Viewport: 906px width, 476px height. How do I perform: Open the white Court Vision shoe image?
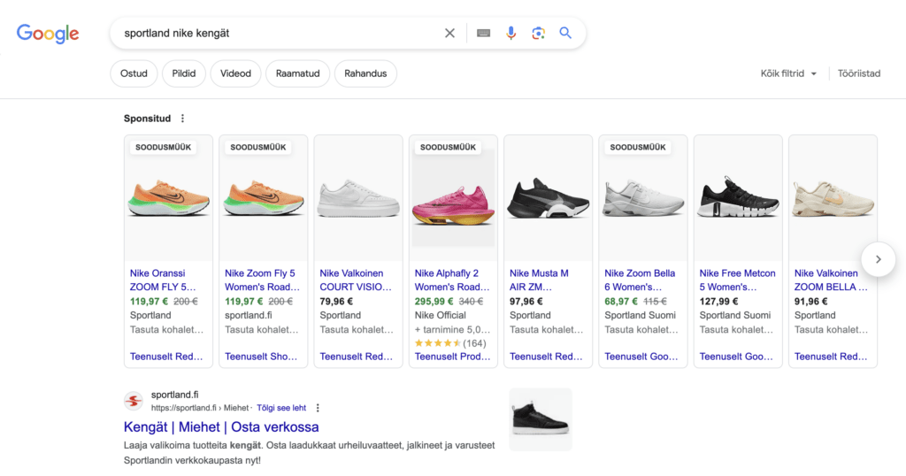point(358,198)
